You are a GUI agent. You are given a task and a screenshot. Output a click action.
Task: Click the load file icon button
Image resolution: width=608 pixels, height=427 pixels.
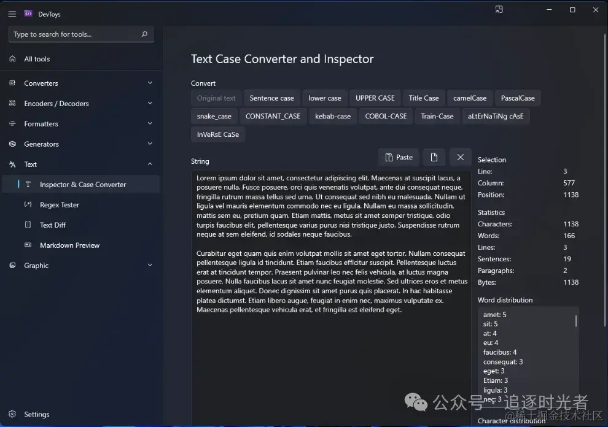(x=434, y=157)
